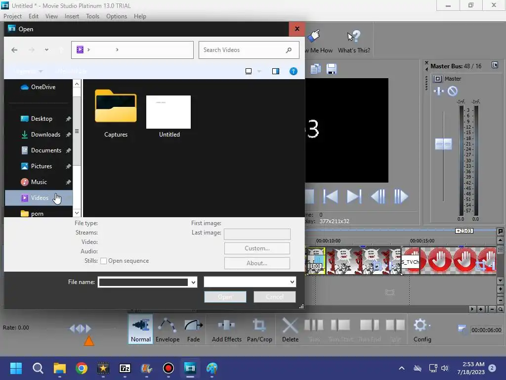This screenshot has width=506, height=380.
Task: Click the Show Me How icon
Action: coord(314,36)
